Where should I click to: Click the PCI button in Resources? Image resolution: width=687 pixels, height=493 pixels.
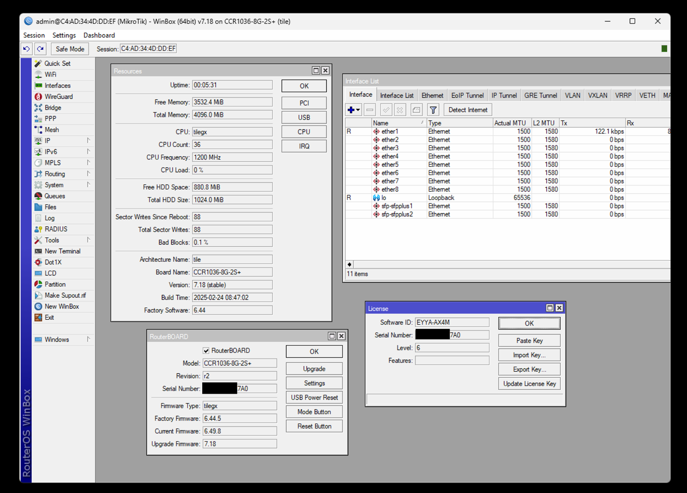pyautogui.click(x=304, y=103)
